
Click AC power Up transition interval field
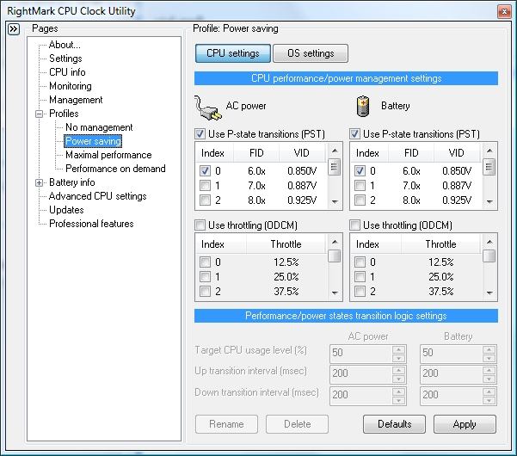pos(361,373)
